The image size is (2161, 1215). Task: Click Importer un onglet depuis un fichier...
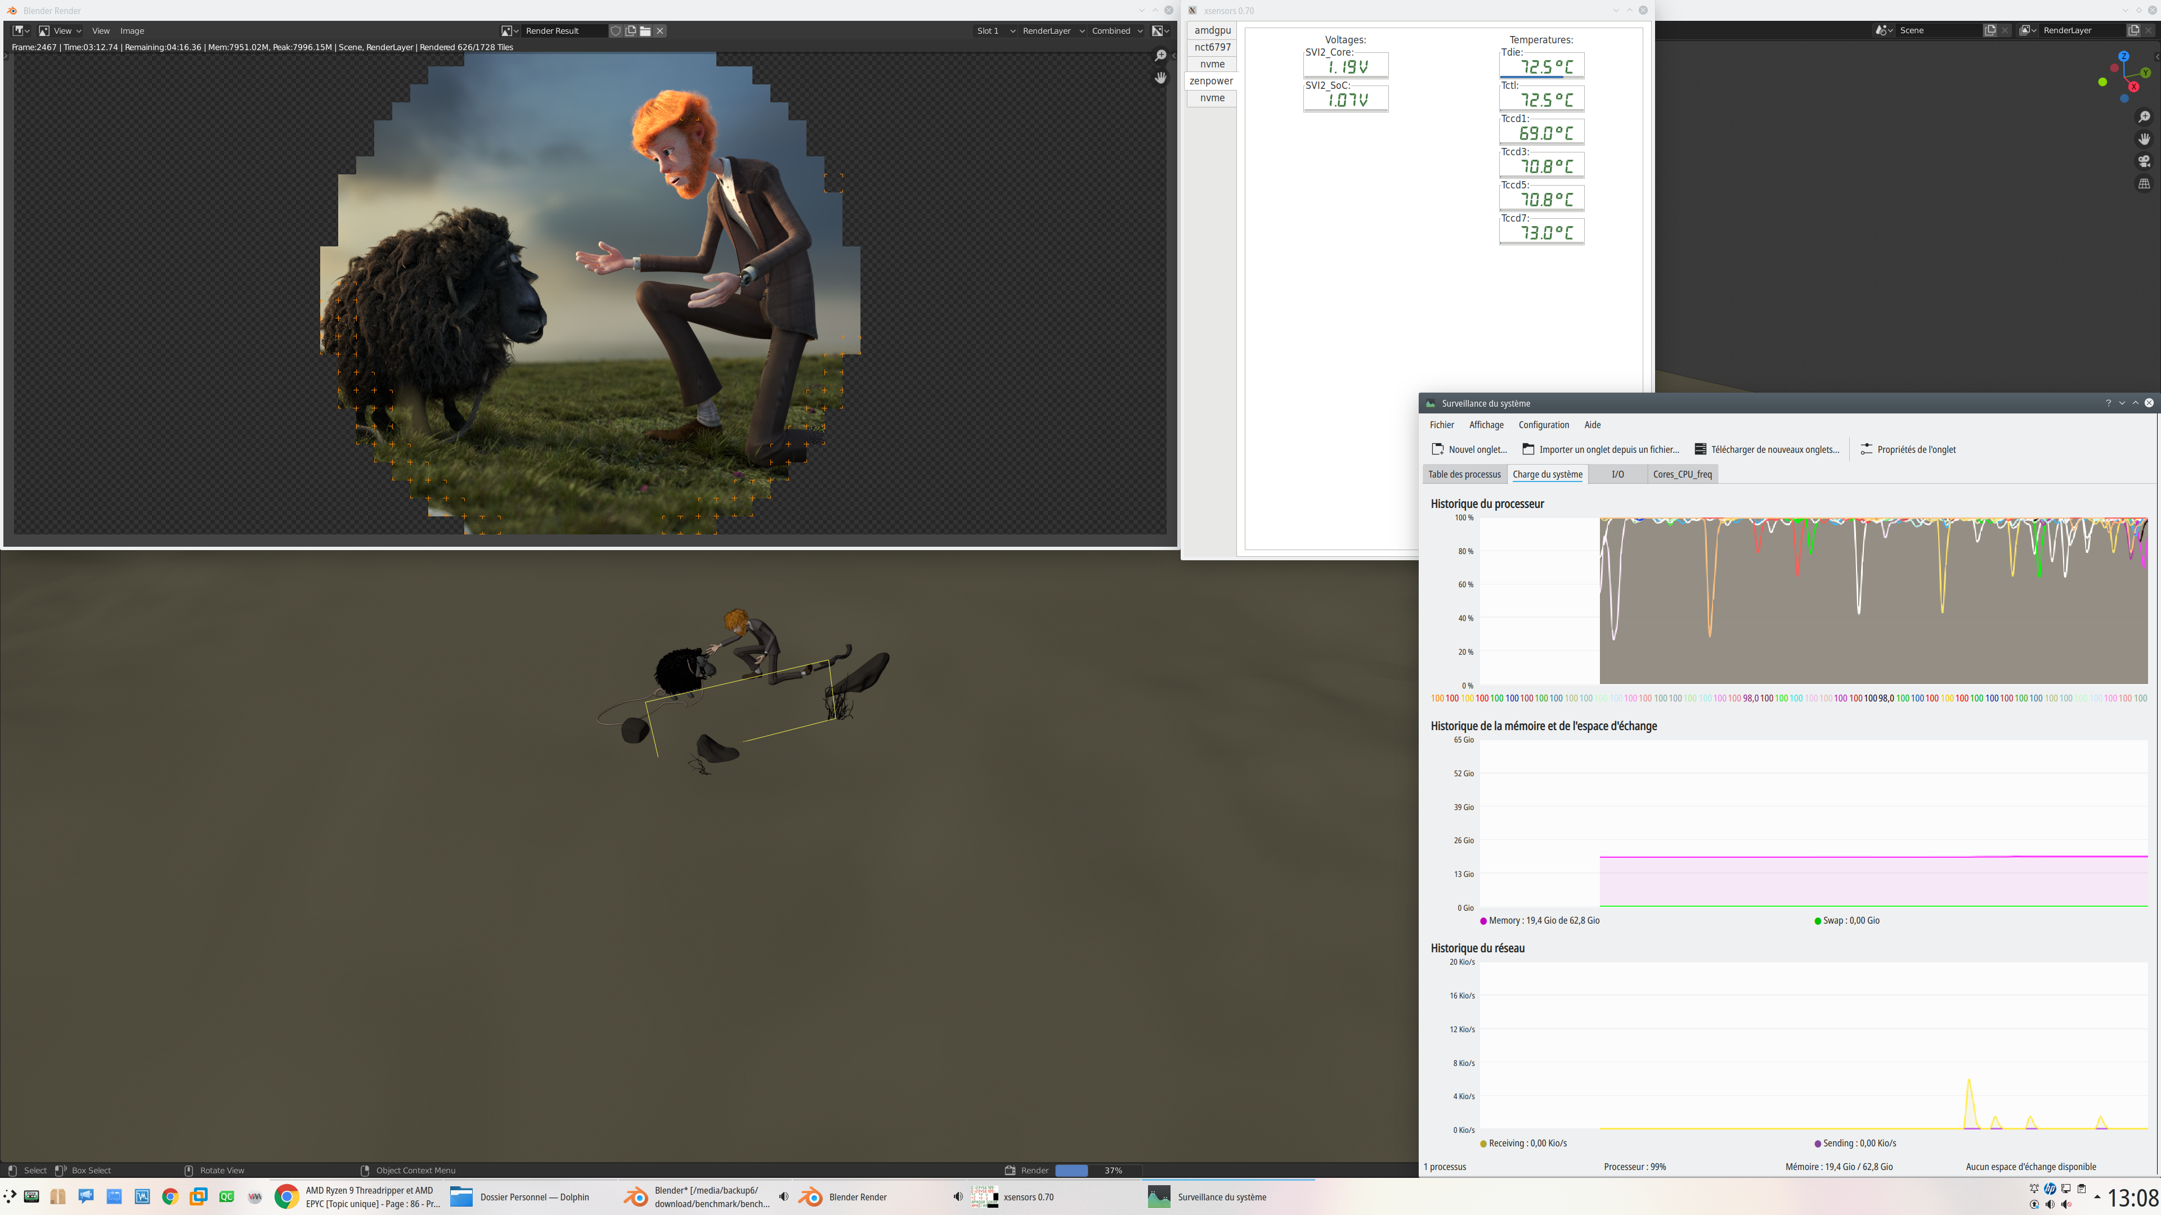tap(1600, 449)
